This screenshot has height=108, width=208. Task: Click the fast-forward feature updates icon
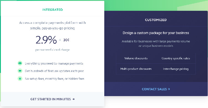[x=20, y=71]
